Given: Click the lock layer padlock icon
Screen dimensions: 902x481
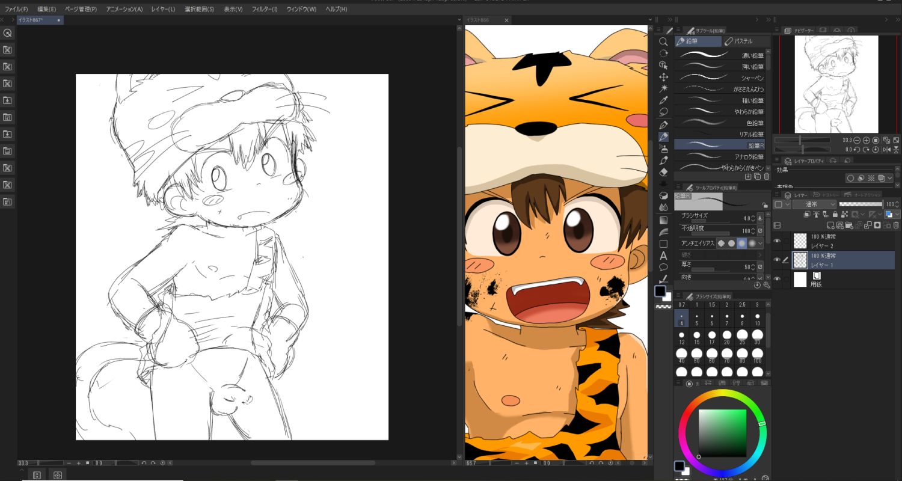Looking at the screenshot, I should click(835, 214).
